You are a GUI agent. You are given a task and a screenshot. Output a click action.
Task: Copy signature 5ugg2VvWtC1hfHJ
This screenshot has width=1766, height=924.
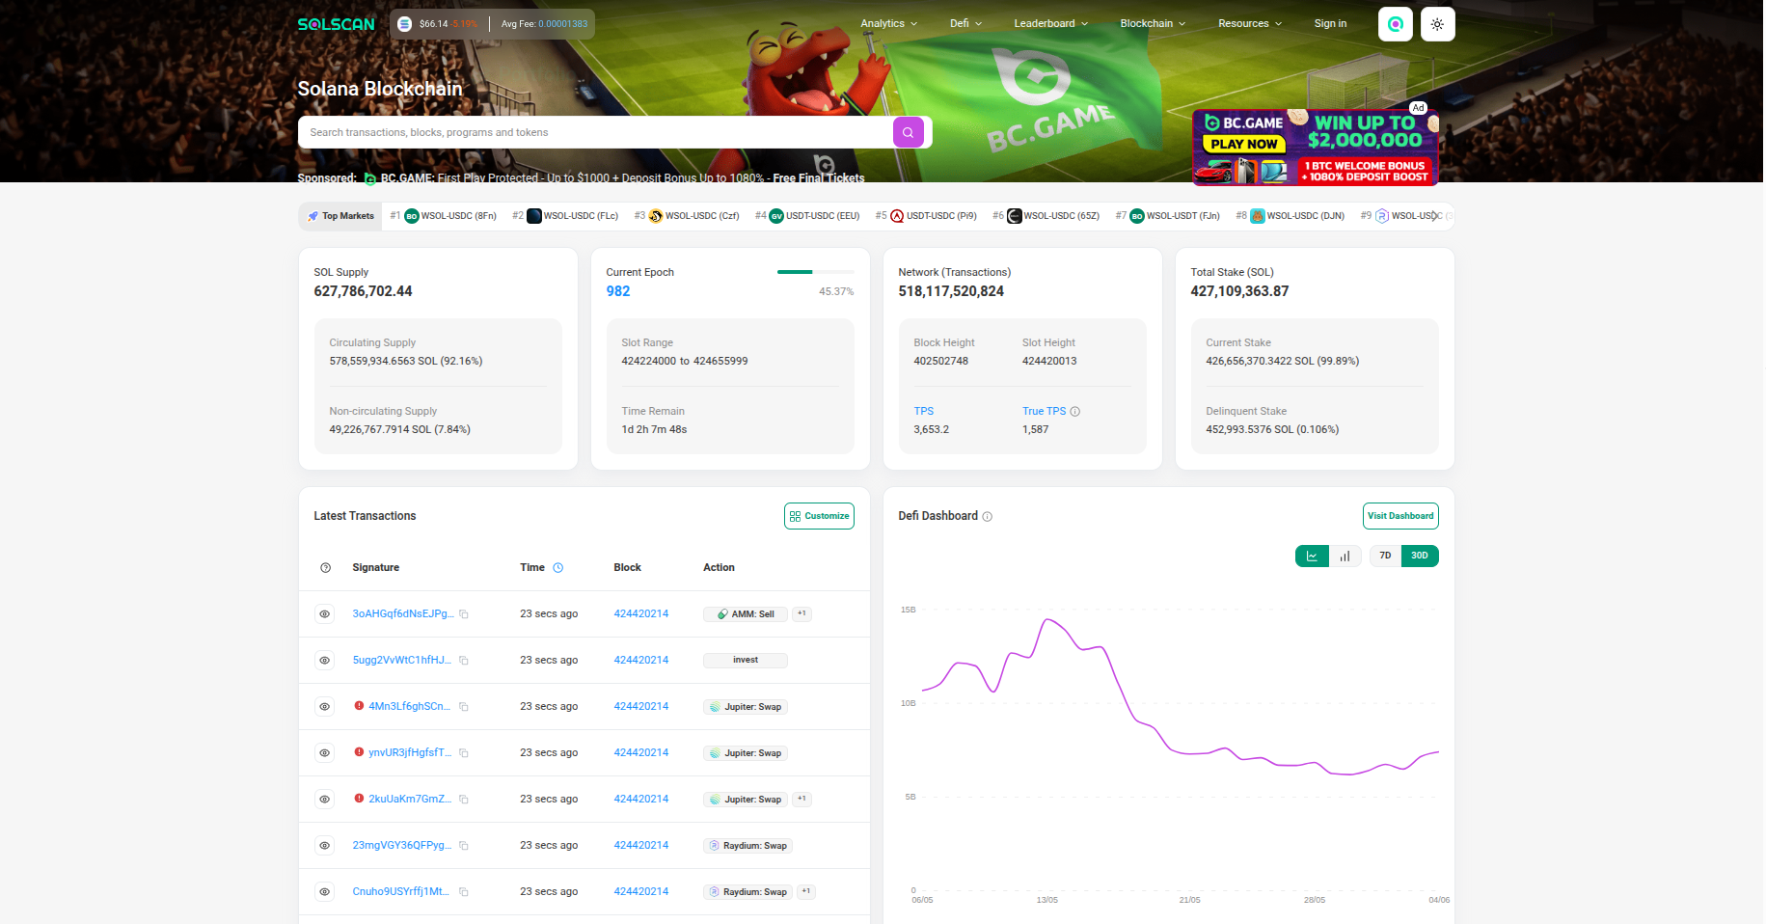[464, 661]
